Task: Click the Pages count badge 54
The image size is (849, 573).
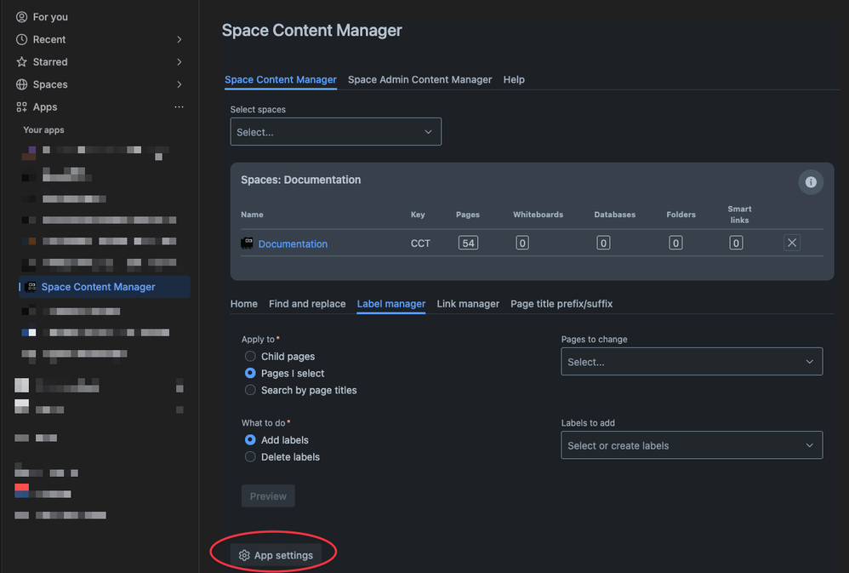Action: [467, 244]
